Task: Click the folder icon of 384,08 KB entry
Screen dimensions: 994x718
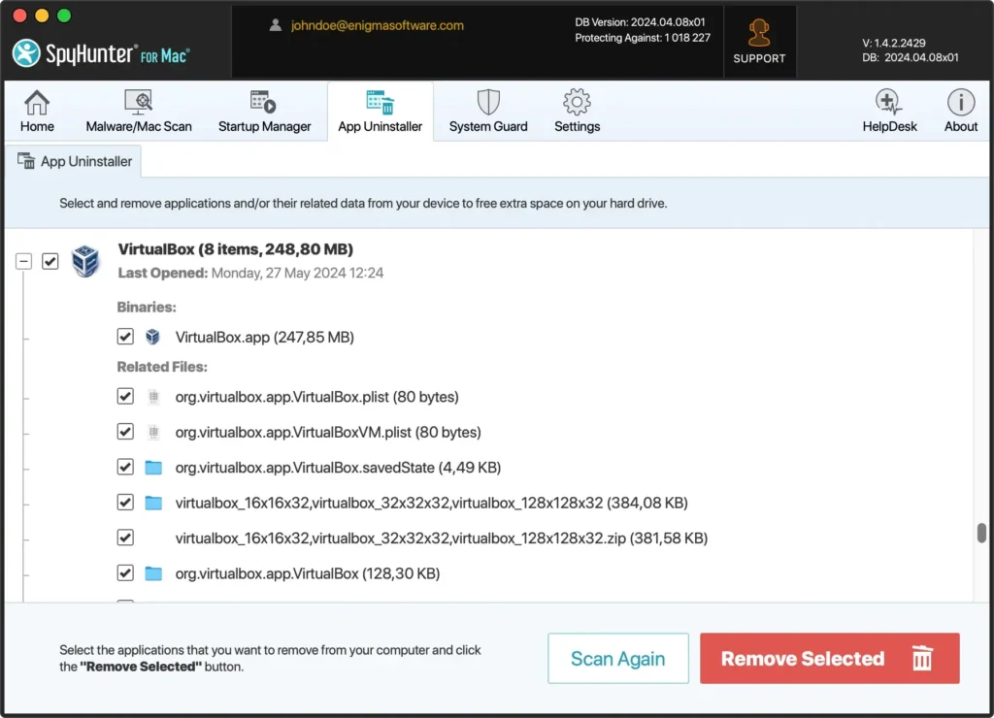Action: 153,504
